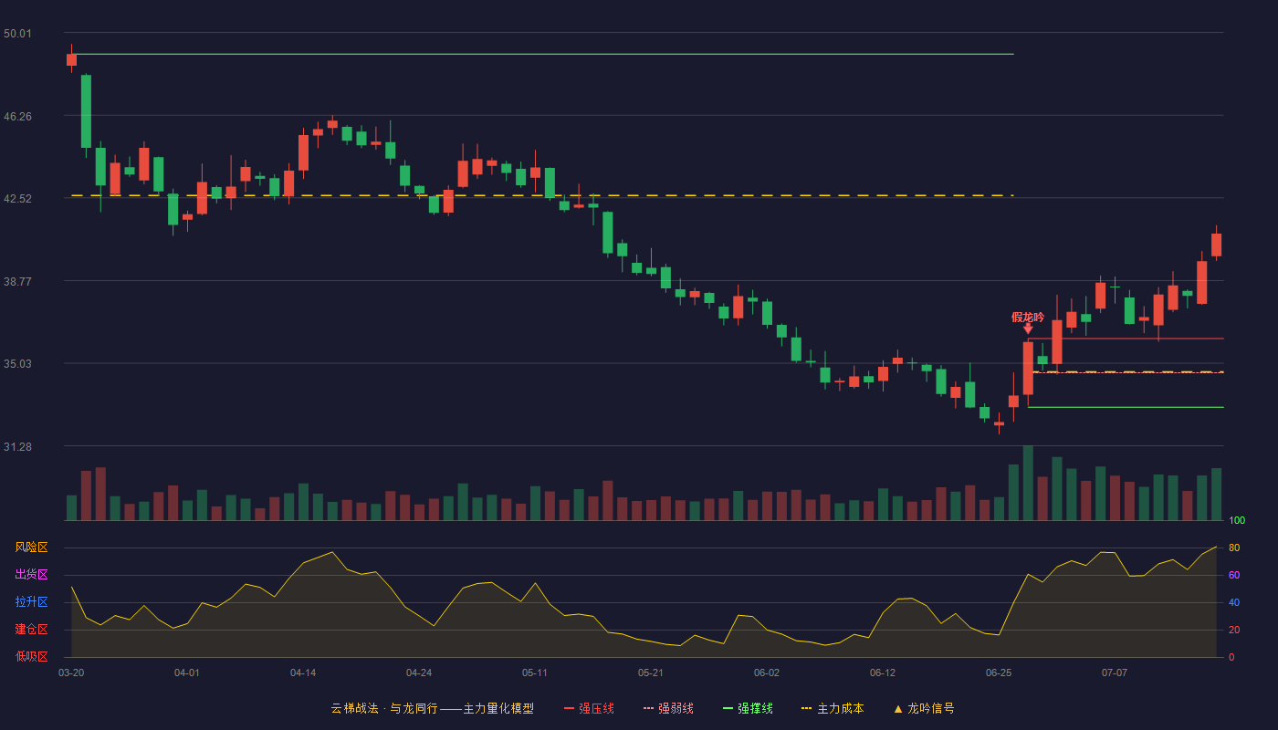Click the 07-07 date axis label

[1115, 673]
